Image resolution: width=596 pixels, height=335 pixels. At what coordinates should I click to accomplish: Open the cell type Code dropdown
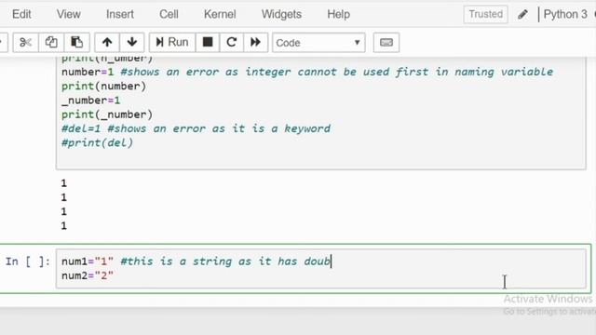click(318, 43)
